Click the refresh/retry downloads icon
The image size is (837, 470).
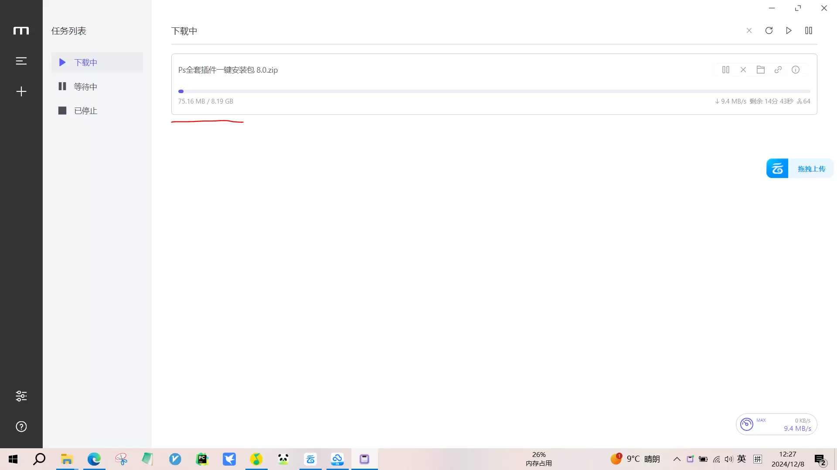click(x=769, y=30)
